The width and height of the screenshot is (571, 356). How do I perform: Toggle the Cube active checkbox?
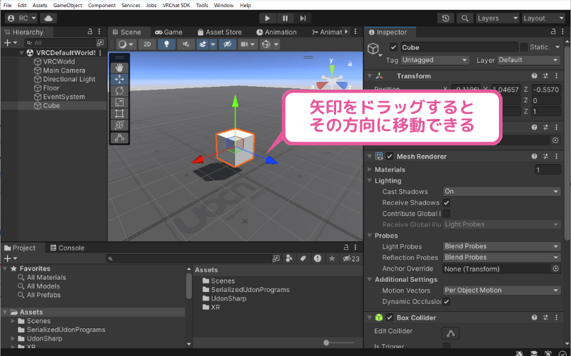(x=393, y=47)
